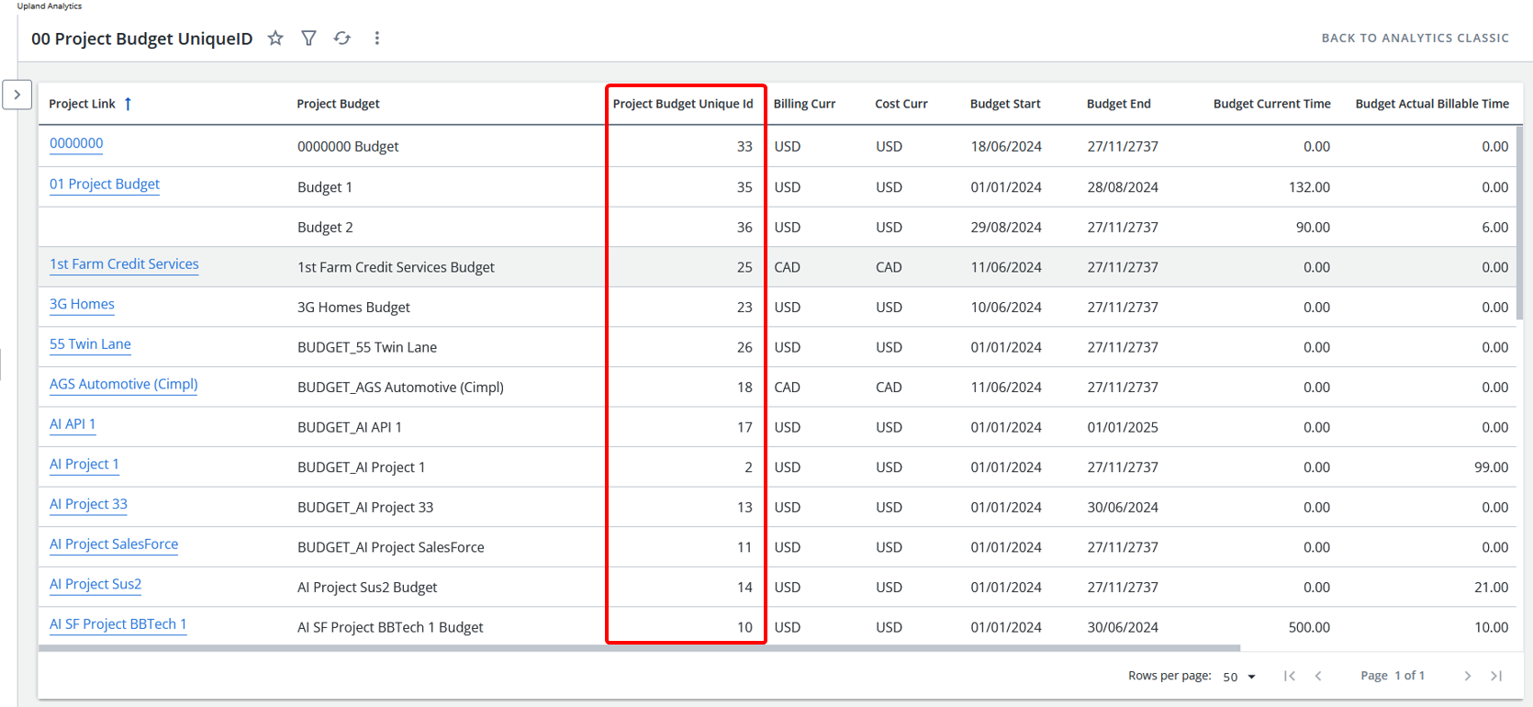1533x707 pixels.
Task: Open the 1st Farm Credit Services link
Action: (x=124, y=264)
